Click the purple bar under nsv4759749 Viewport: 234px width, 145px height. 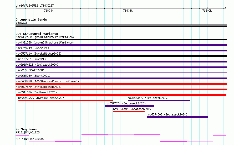pos(121,51)
